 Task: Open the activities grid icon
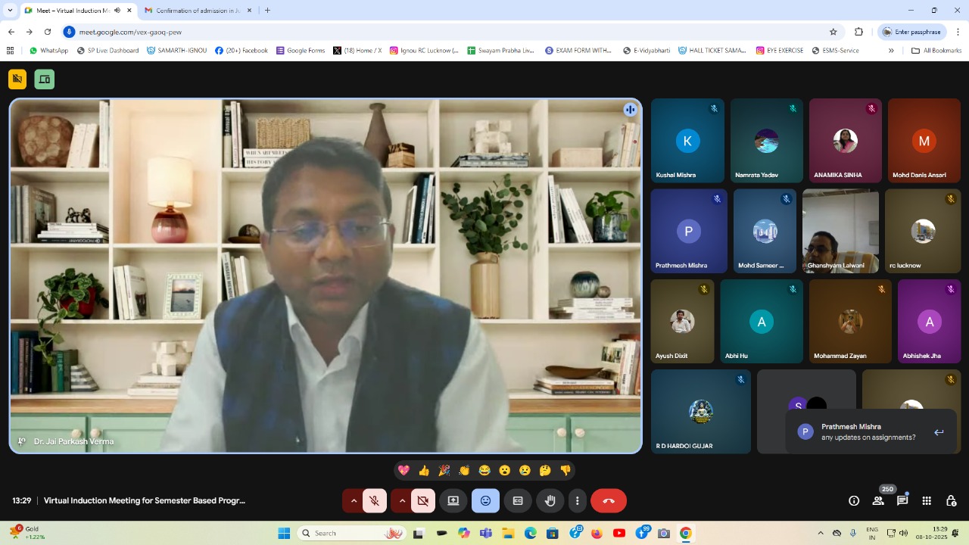click(927, 501)
